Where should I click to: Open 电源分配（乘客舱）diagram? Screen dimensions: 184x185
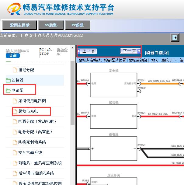pos(35,132)
